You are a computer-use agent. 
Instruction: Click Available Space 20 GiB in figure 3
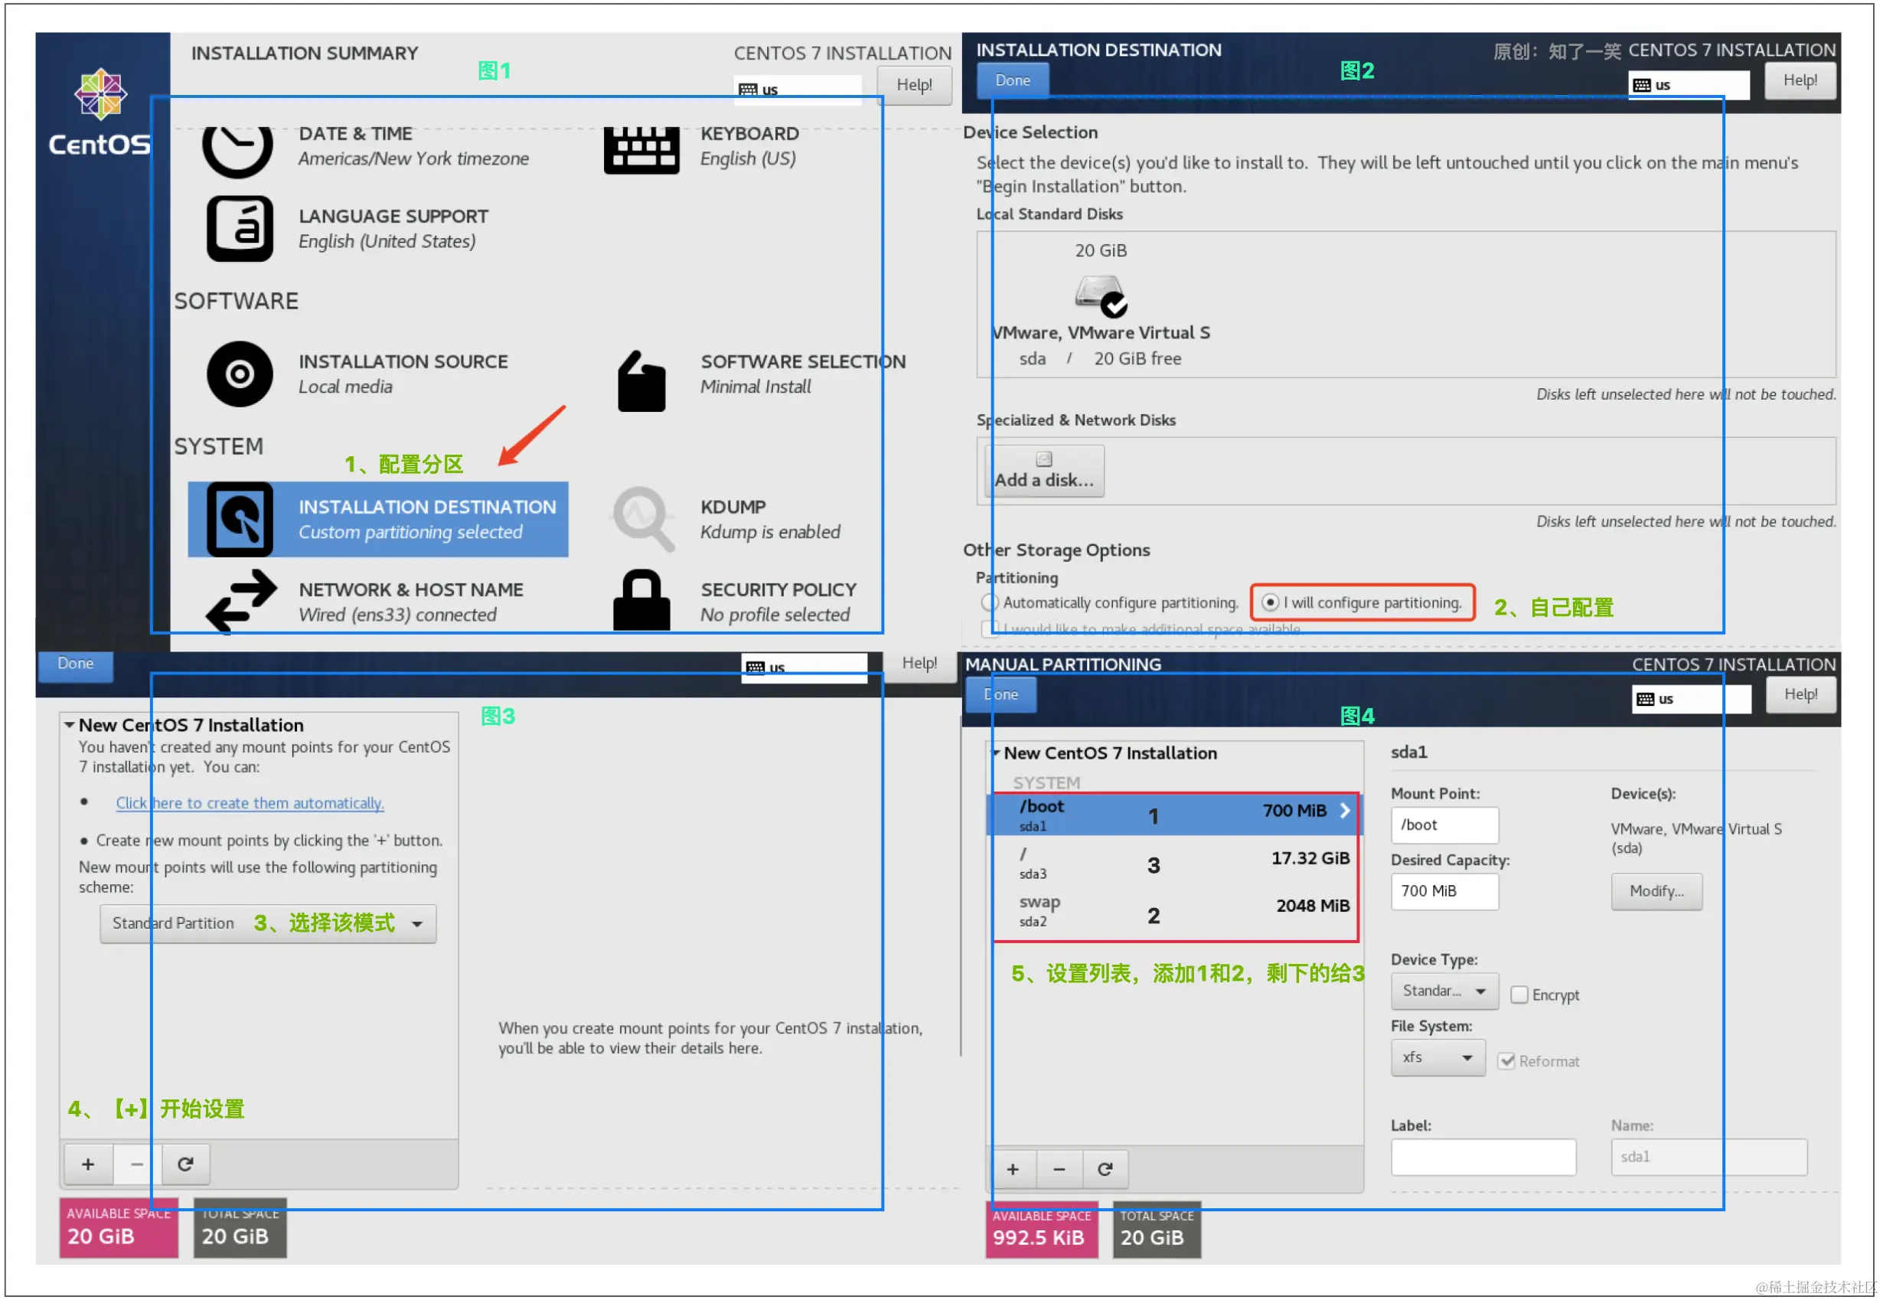pos(119,1229)
